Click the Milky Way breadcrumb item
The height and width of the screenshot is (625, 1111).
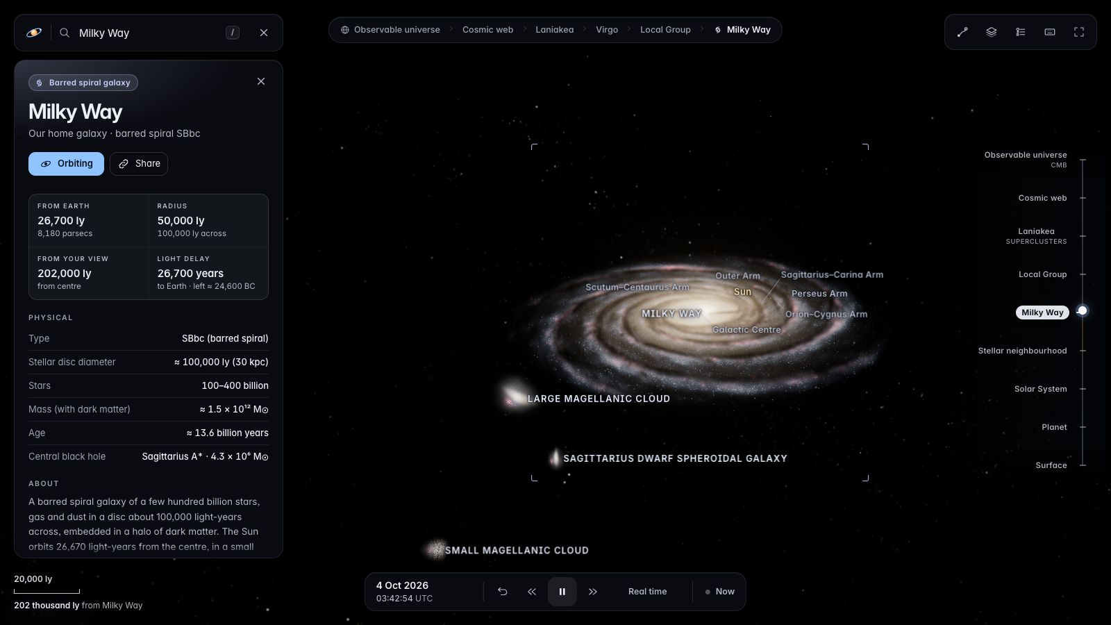point(742,30)
